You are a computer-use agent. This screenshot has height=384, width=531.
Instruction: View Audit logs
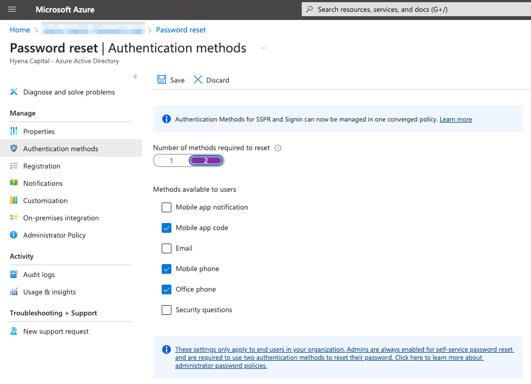39,275
